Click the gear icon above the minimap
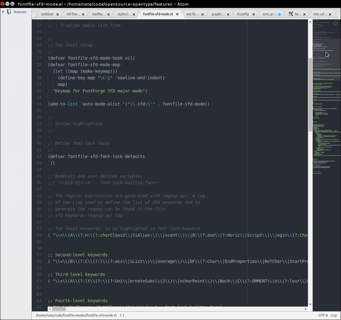Screen dimensions: 341x320 335,23
